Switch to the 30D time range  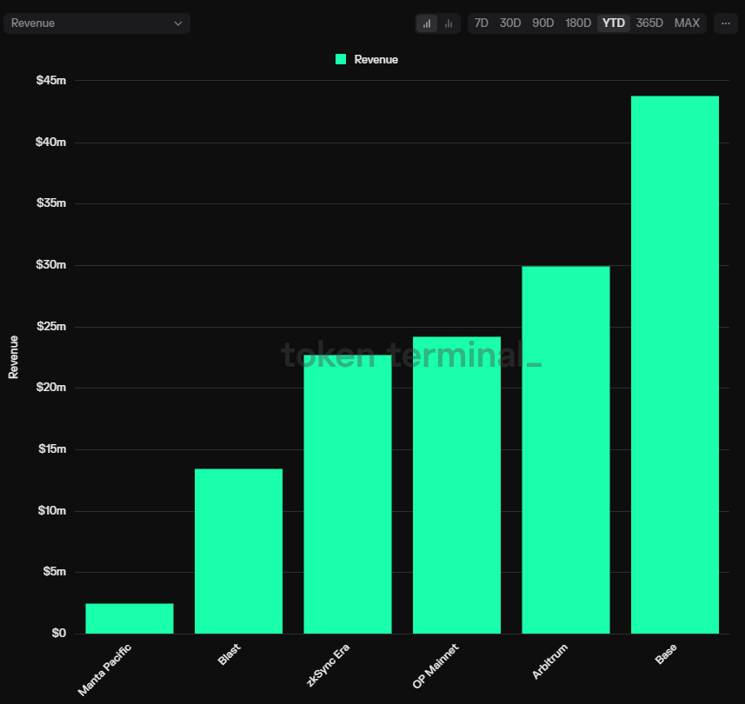click(510, 23)
